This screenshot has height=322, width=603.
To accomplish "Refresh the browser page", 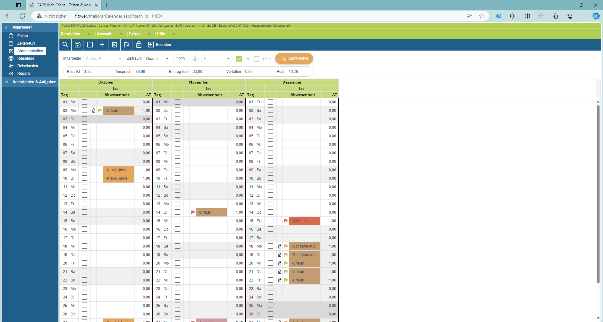I will (22, 16).
